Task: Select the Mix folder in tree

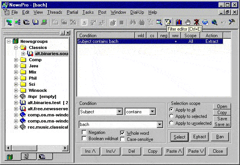Action: (33, 72)
